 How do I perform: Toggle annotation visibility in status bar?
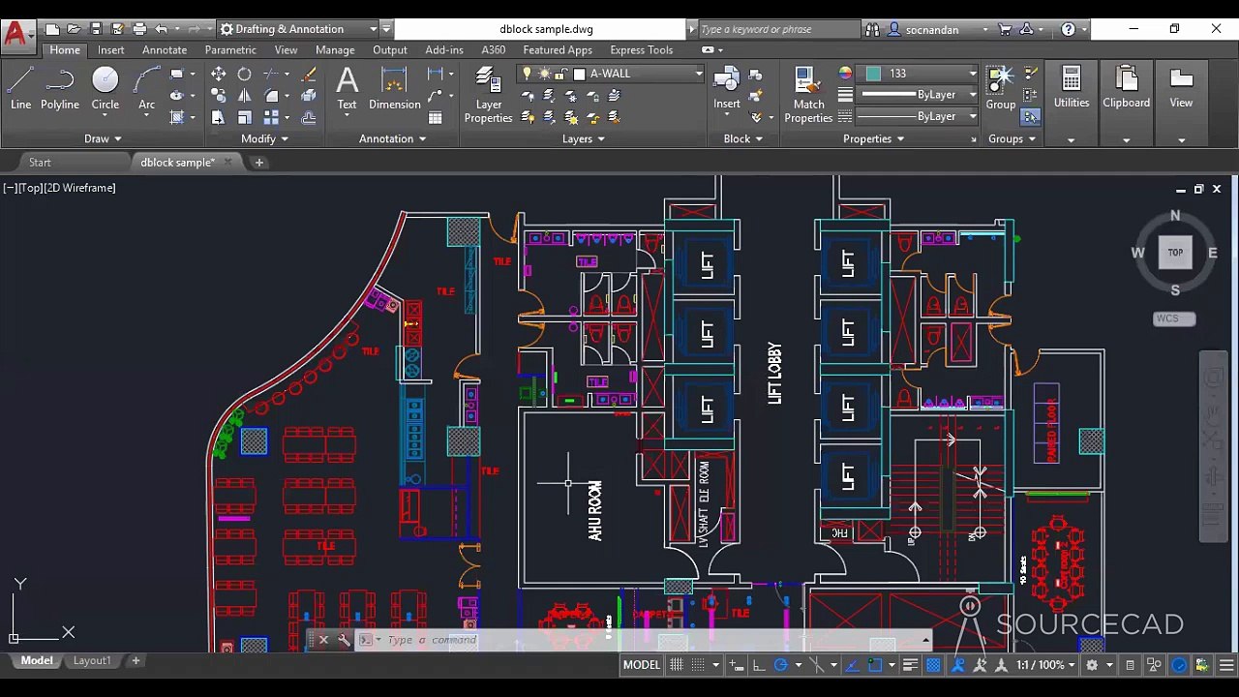tap(958, 665)
